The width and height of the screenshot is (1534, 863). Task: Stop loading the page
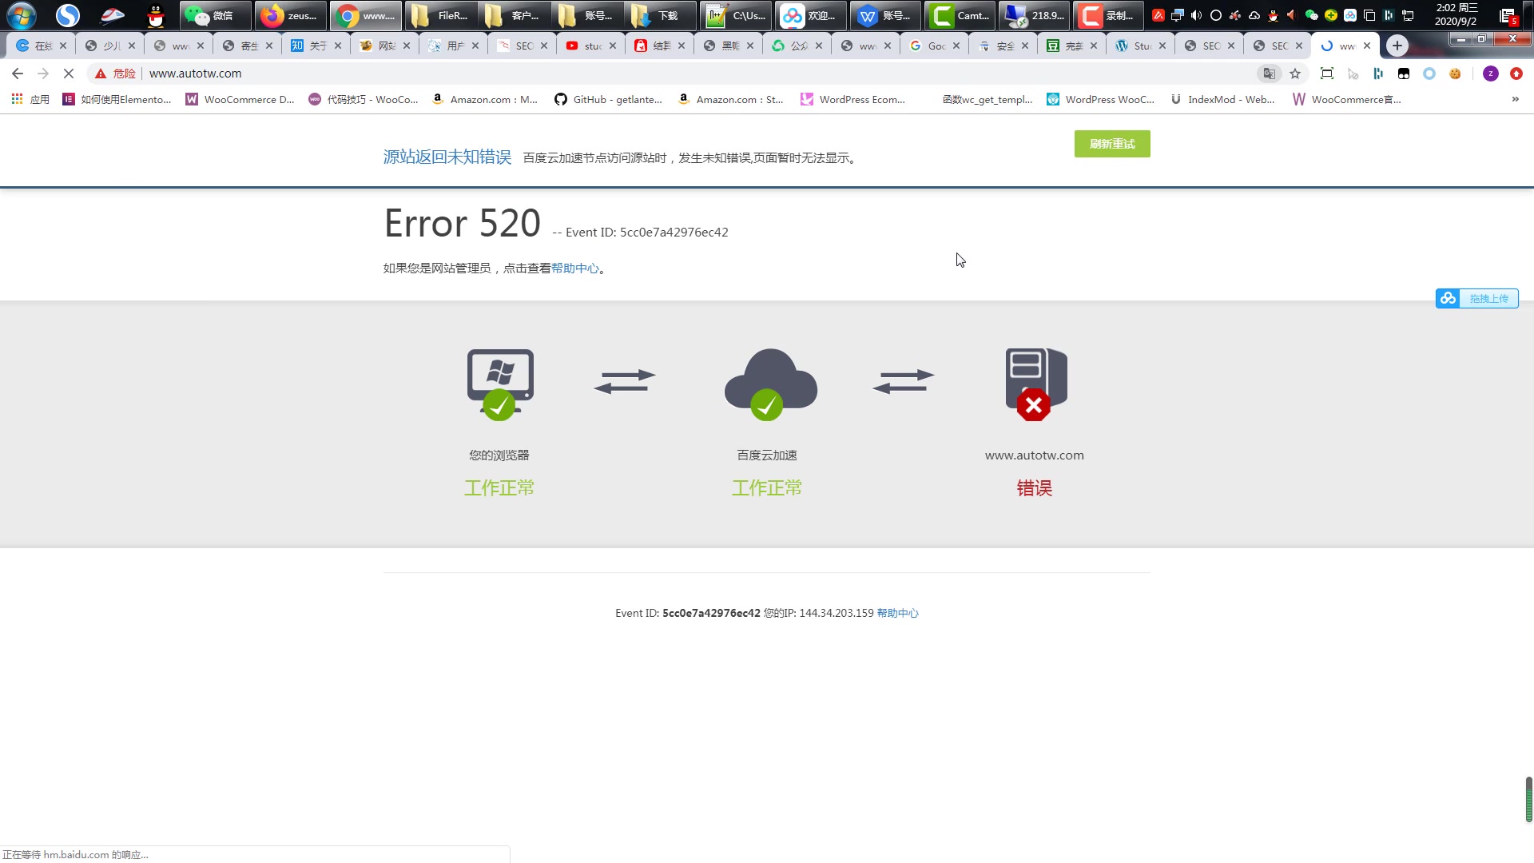click(69, 74)
